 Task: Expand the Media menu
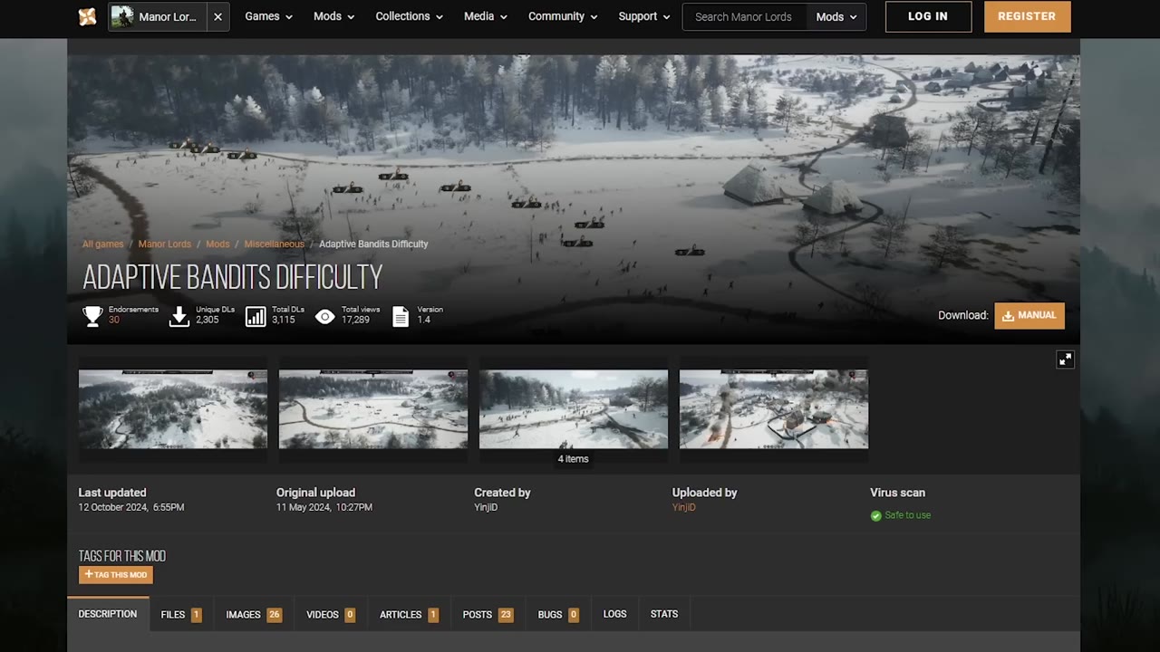[485, 16]
